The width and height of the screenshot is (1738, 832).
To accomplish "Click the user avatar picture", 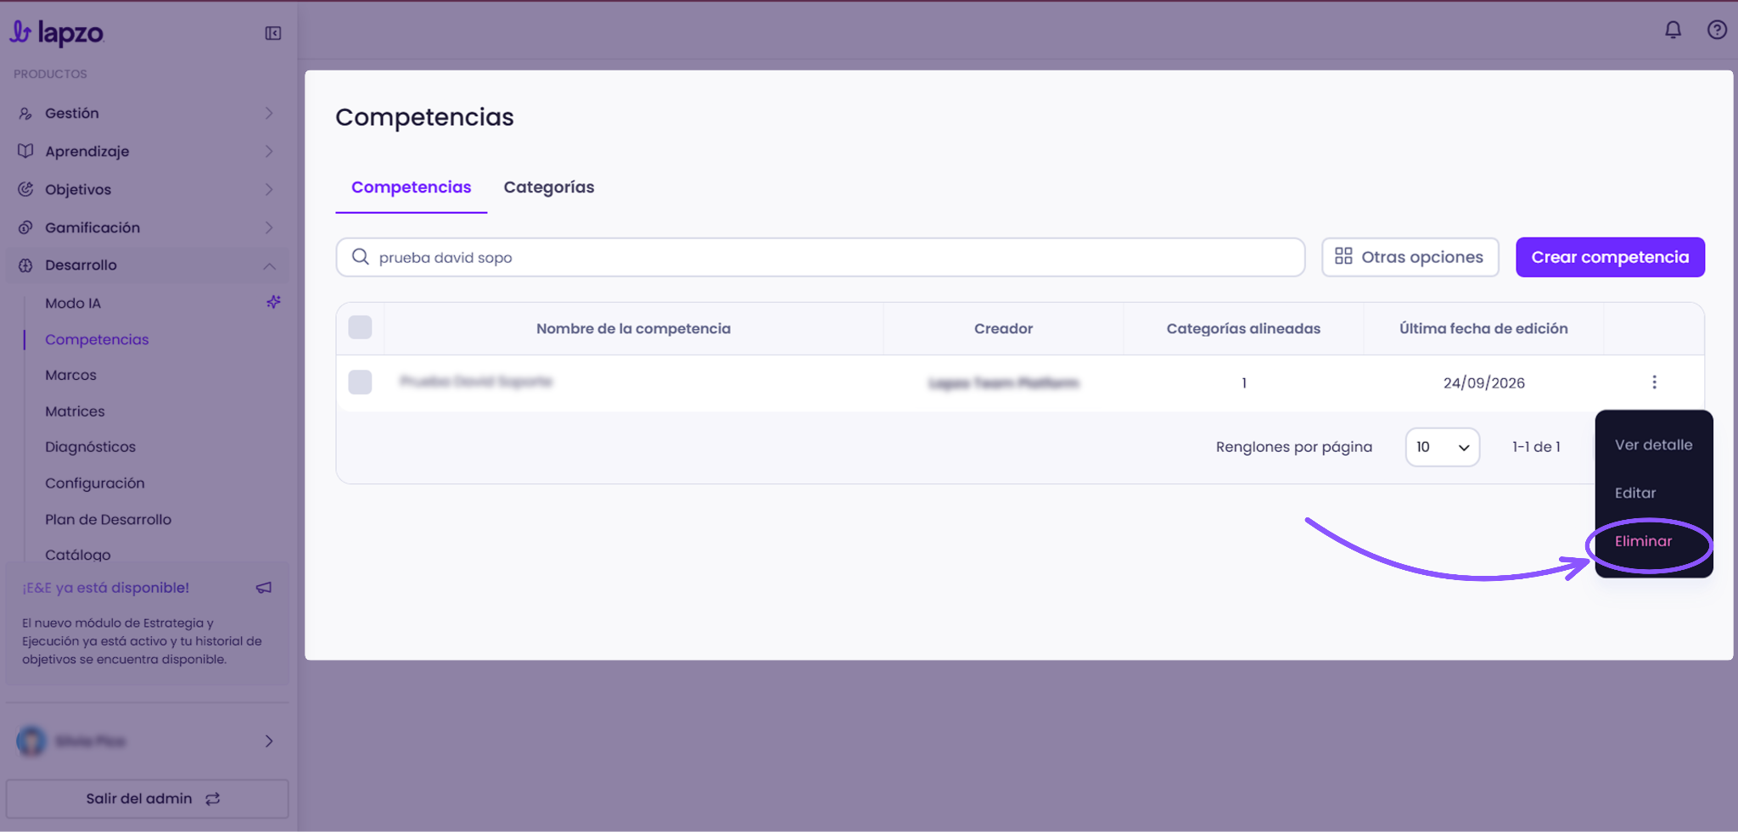I will point(31,741).
